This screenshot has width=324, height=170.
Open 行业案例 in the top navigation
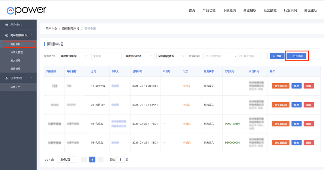tap(290, 10)
